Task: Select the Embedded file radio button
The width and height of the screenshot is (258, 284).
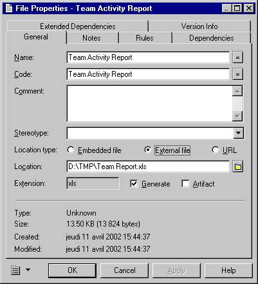Action: (71, 150)
